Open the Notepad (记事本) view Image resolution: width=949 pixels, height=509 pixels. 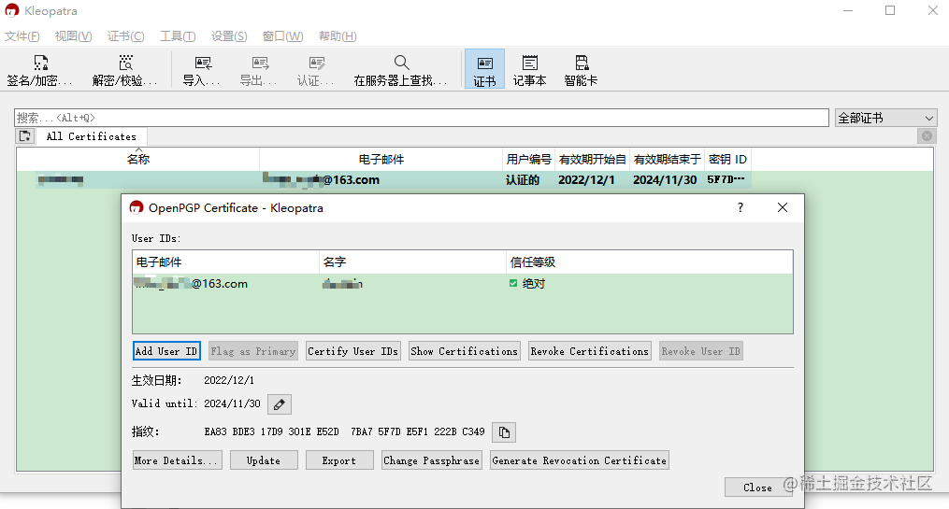tap(529, 70)
